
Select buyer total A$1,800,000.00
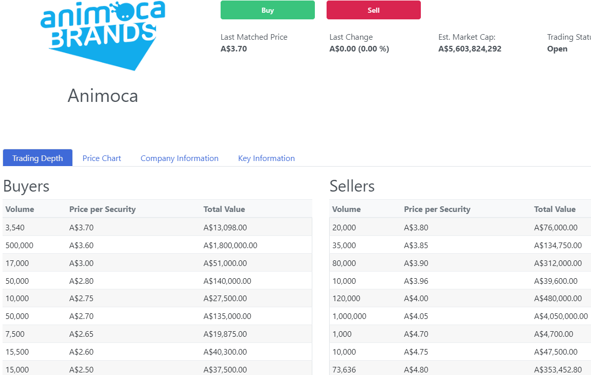(230, 246)
